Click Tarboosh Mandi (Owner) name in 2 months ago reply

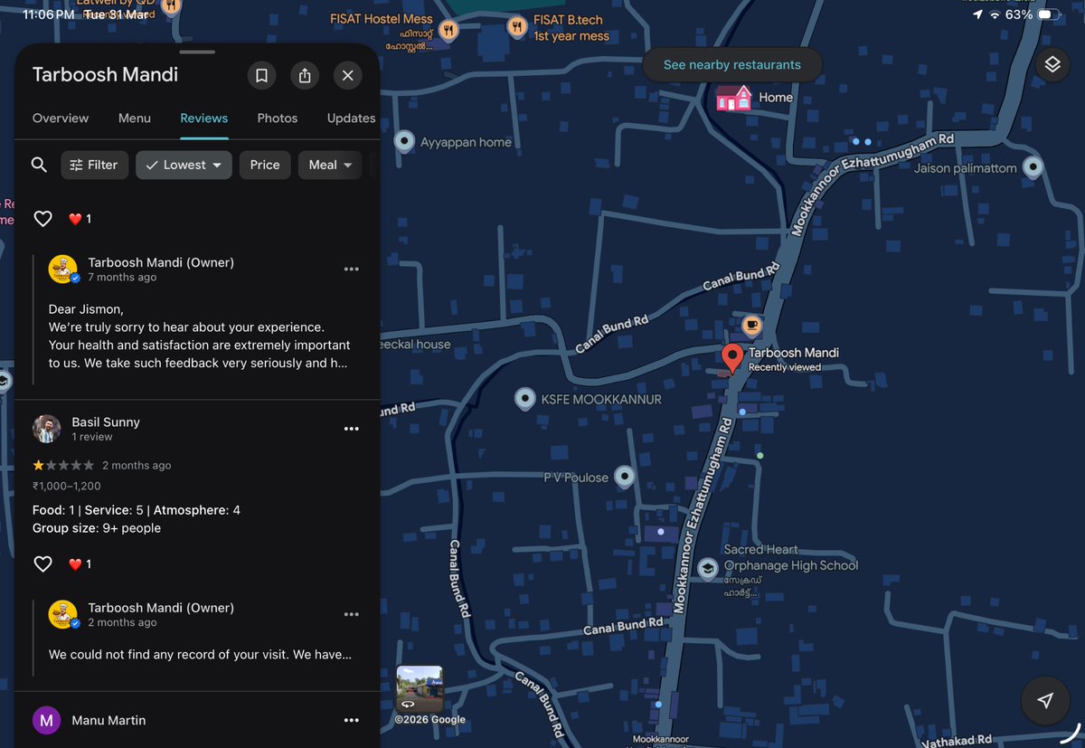[161, 608]
